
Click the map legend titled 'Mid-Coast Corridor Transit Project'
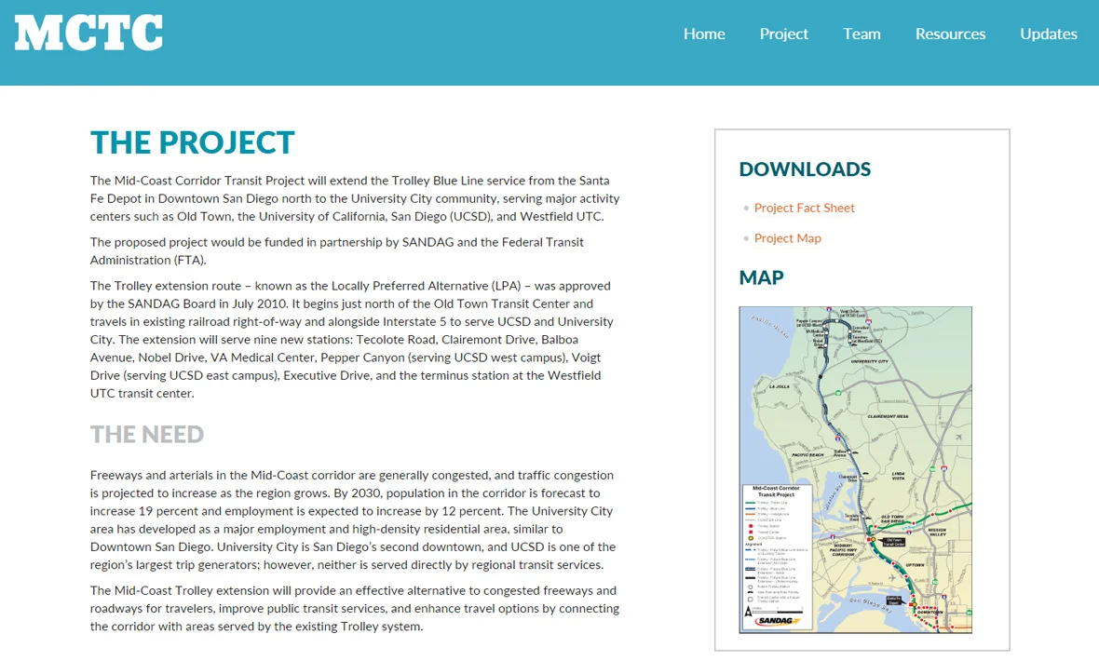[777, 556]
